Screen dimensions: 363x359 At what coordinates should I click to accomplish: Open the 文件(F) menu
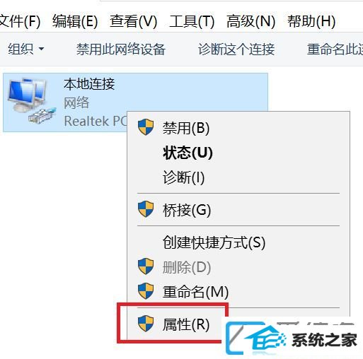20,21
